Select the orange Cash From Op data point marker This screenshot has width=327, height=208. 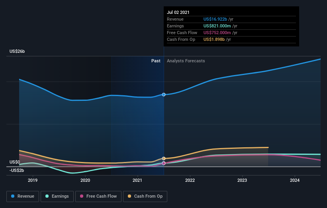coord(164,158)
